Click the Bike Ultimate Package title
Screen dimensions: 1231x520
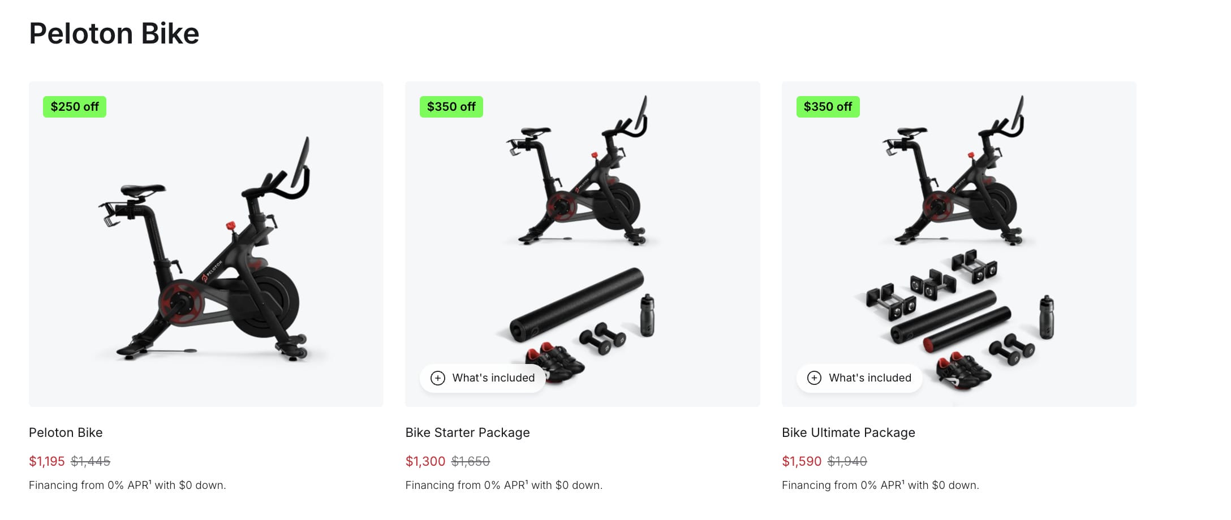point(849,432)
